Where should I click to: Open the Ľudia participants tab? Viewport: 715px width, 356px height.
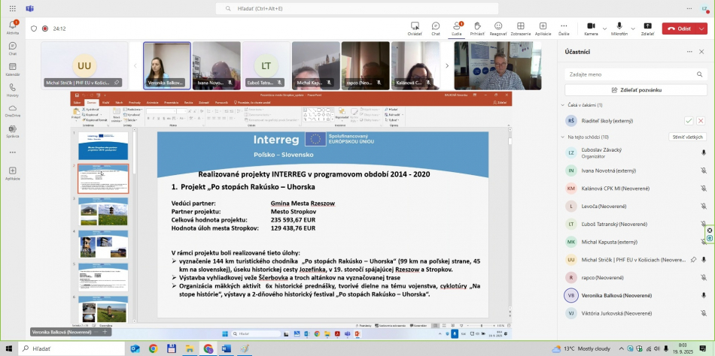click(x=456, y=28)
